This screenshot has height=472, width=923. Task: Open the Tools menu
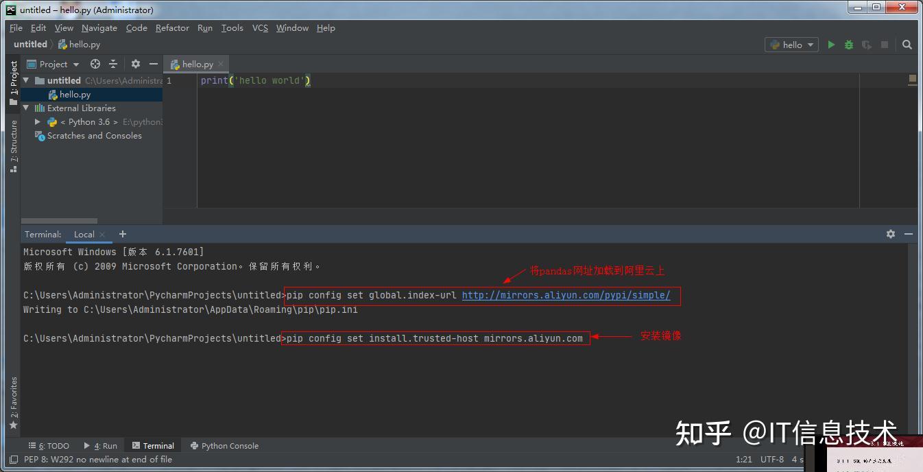(x=231, y=28)
